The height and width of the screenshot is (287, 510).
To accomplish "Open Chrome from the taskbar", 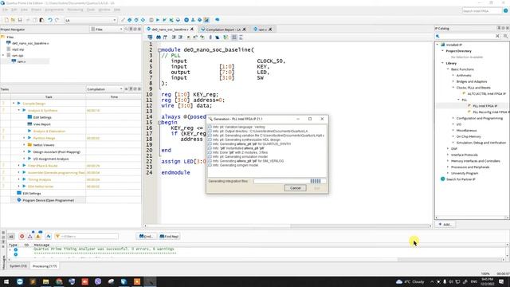I will [59, 281].
